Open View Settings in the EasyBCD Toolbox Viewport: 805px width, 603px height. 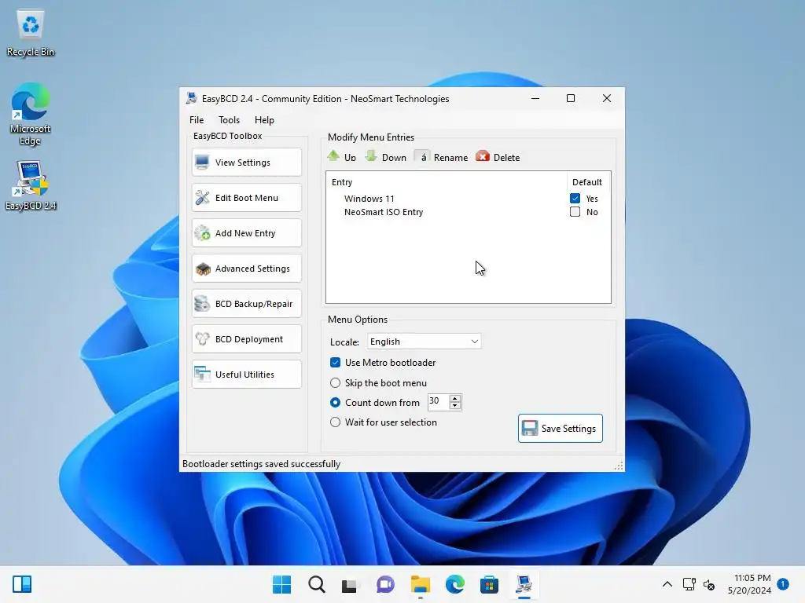coord(246,163)
